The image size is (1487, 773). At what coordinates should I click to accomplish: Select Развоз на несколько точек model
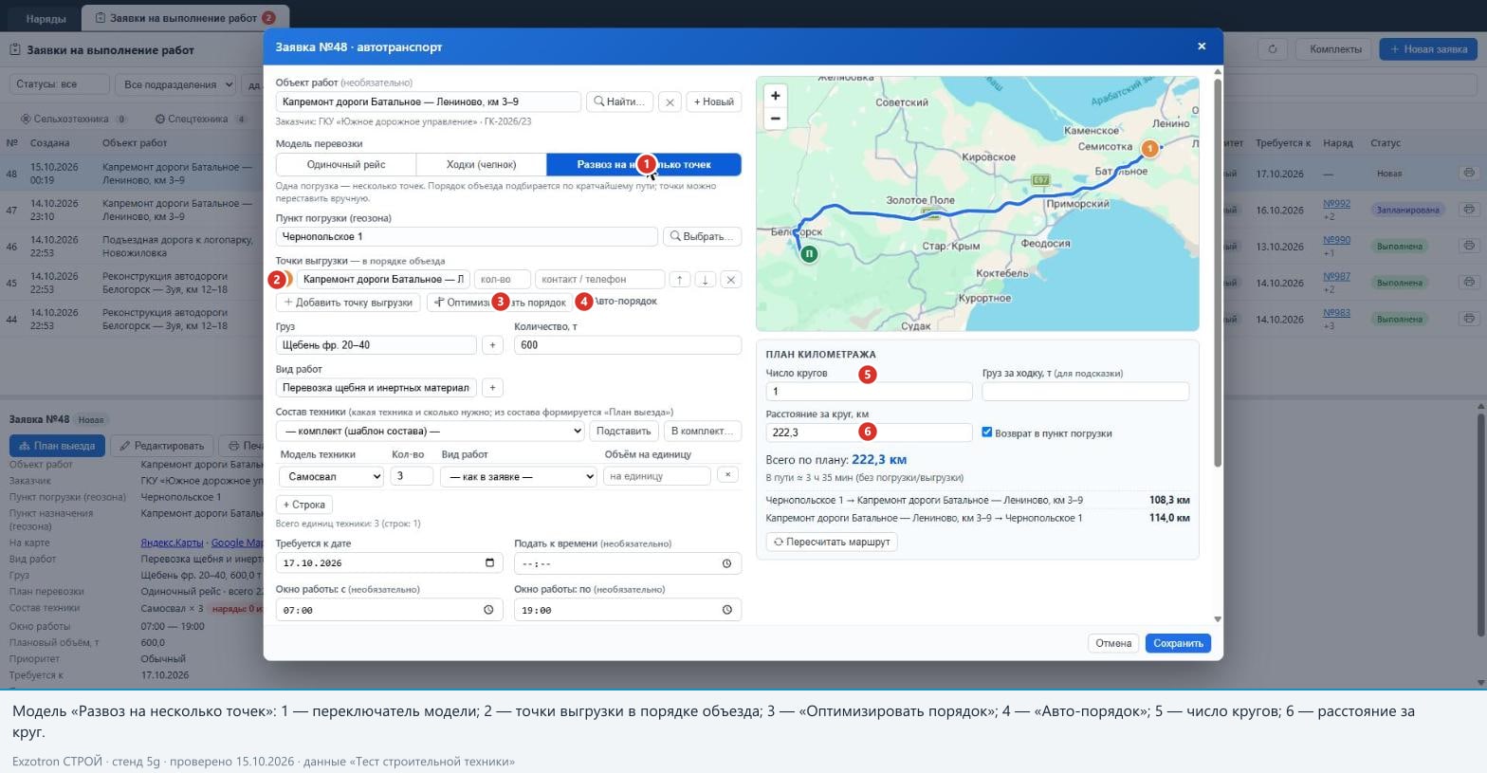coord(644,165)
